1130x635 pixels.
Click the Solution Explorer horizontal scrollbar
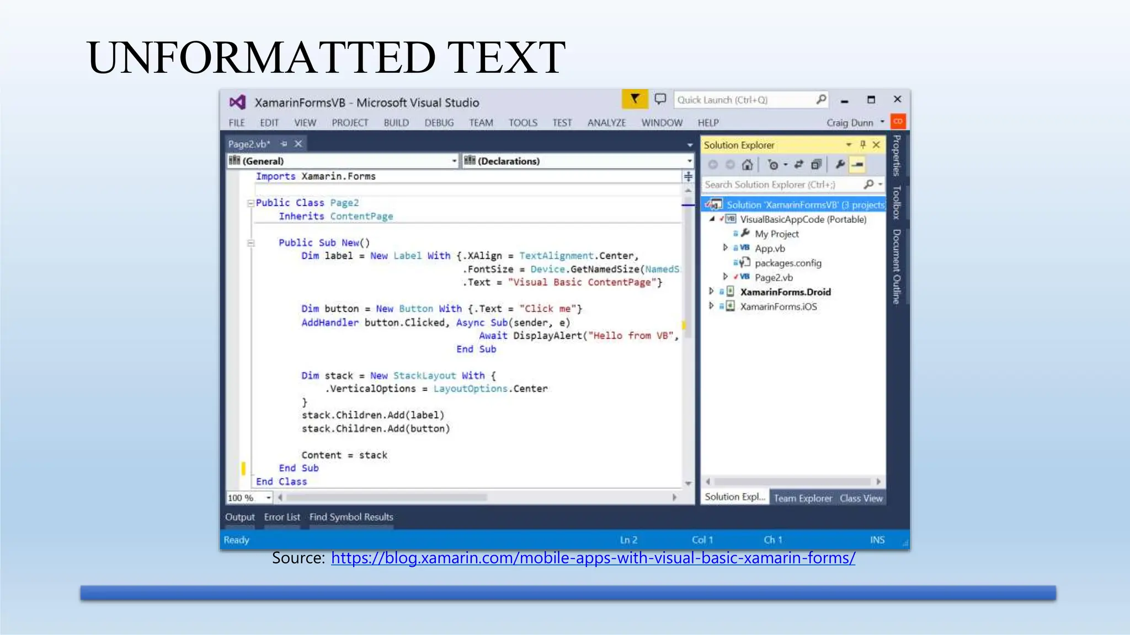[x=793, y=481]
